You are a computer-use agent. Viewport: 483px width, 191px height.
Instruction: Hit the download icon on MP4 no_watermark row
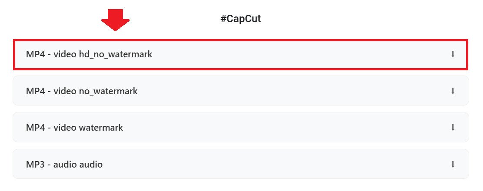point(453,91)
